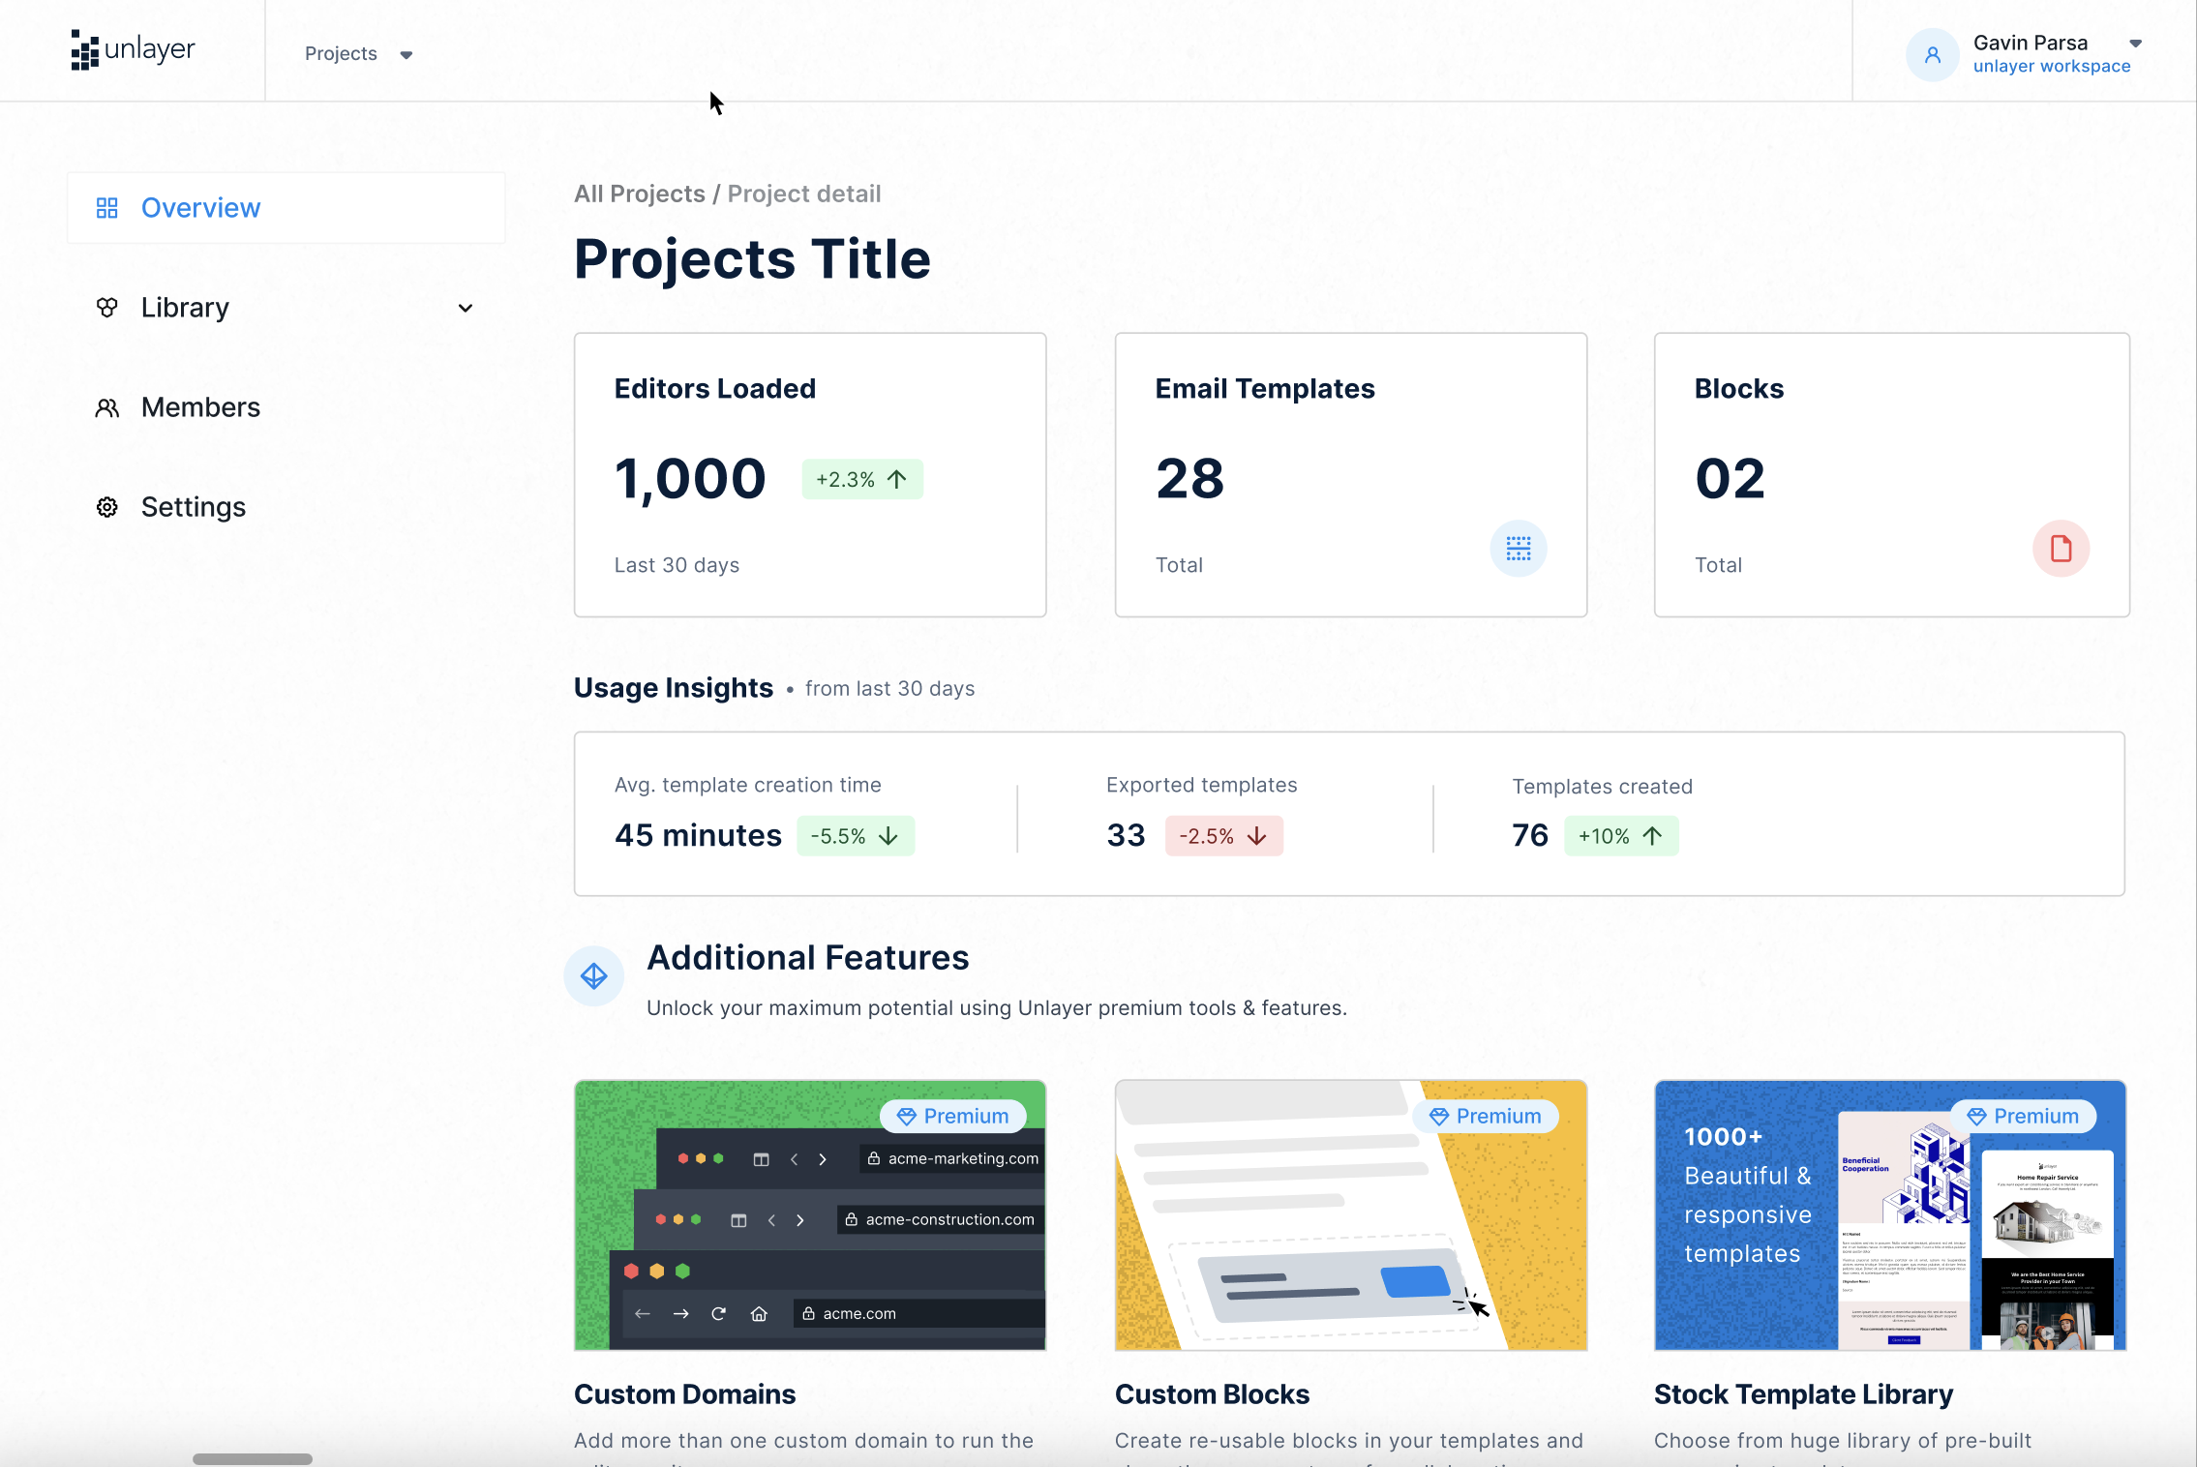The width and height of the screenshot is (2197, 1467).
Task: Click the 45 minutes value
Action: 698,836
